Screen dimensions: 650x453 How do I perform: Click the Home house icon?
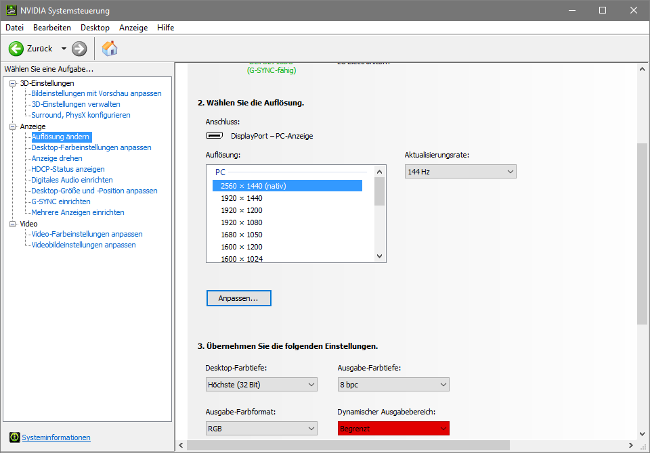tap(110, 49)
